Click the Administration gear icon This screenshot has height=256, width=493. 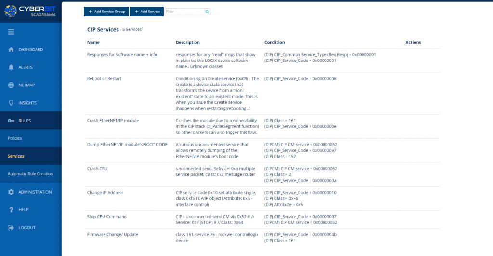[11, 192]
